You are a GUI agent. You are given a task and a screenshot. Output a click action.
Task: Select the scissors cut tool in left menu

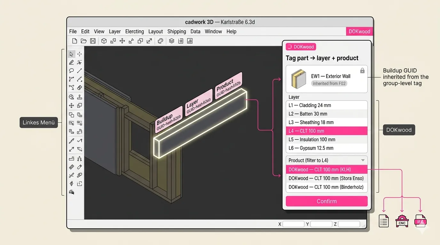(71, 175)
